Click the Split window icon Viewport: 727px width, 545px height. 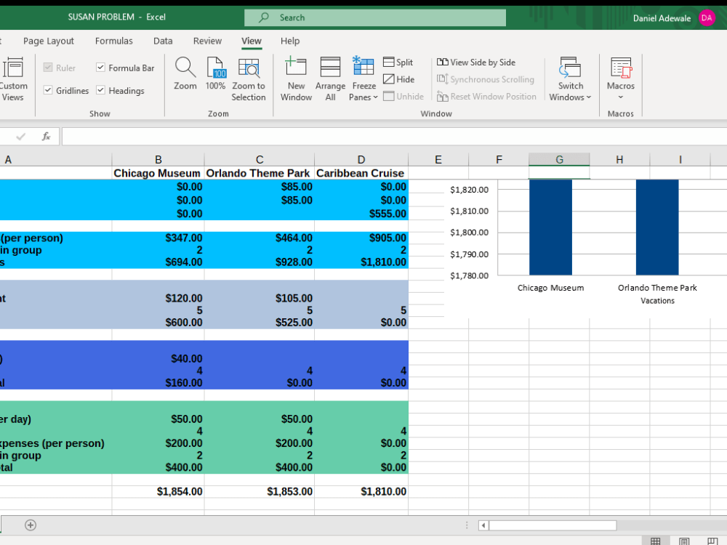[x=388, y=62]
